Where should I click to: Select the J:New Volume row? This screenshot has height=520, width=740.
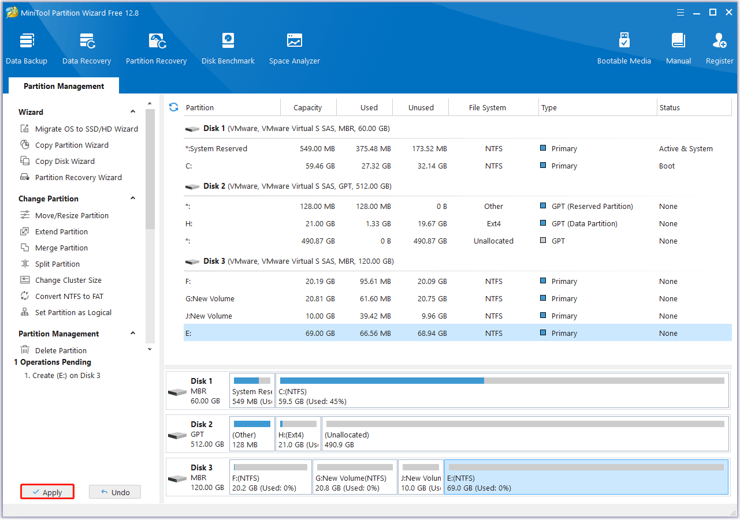coord(457,316)
